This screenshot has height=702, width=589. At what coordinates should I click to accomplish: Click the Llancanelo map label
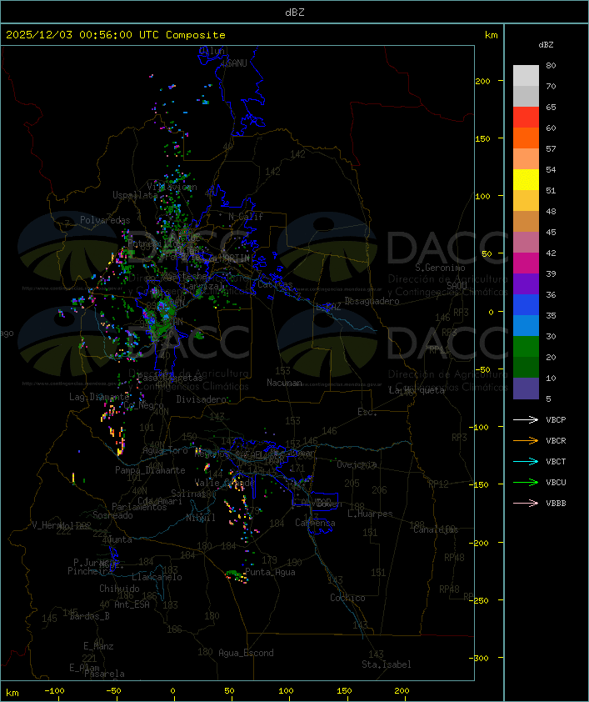click(157, 577)
